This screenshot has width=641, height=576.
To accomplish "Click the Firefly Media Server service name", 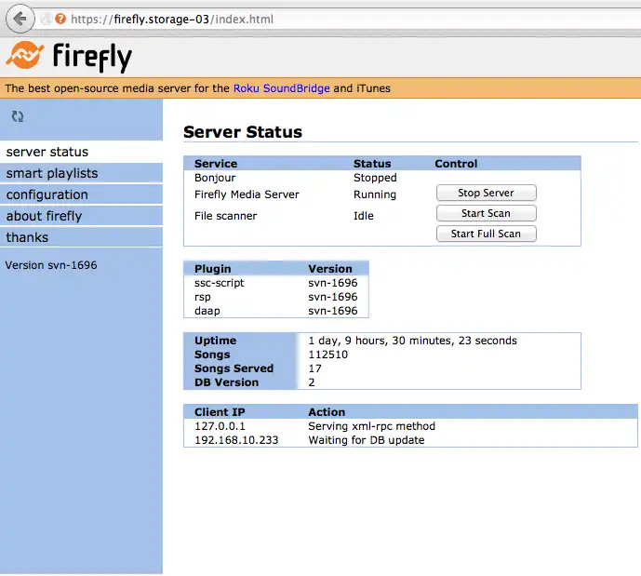I will tap(247, 194).
